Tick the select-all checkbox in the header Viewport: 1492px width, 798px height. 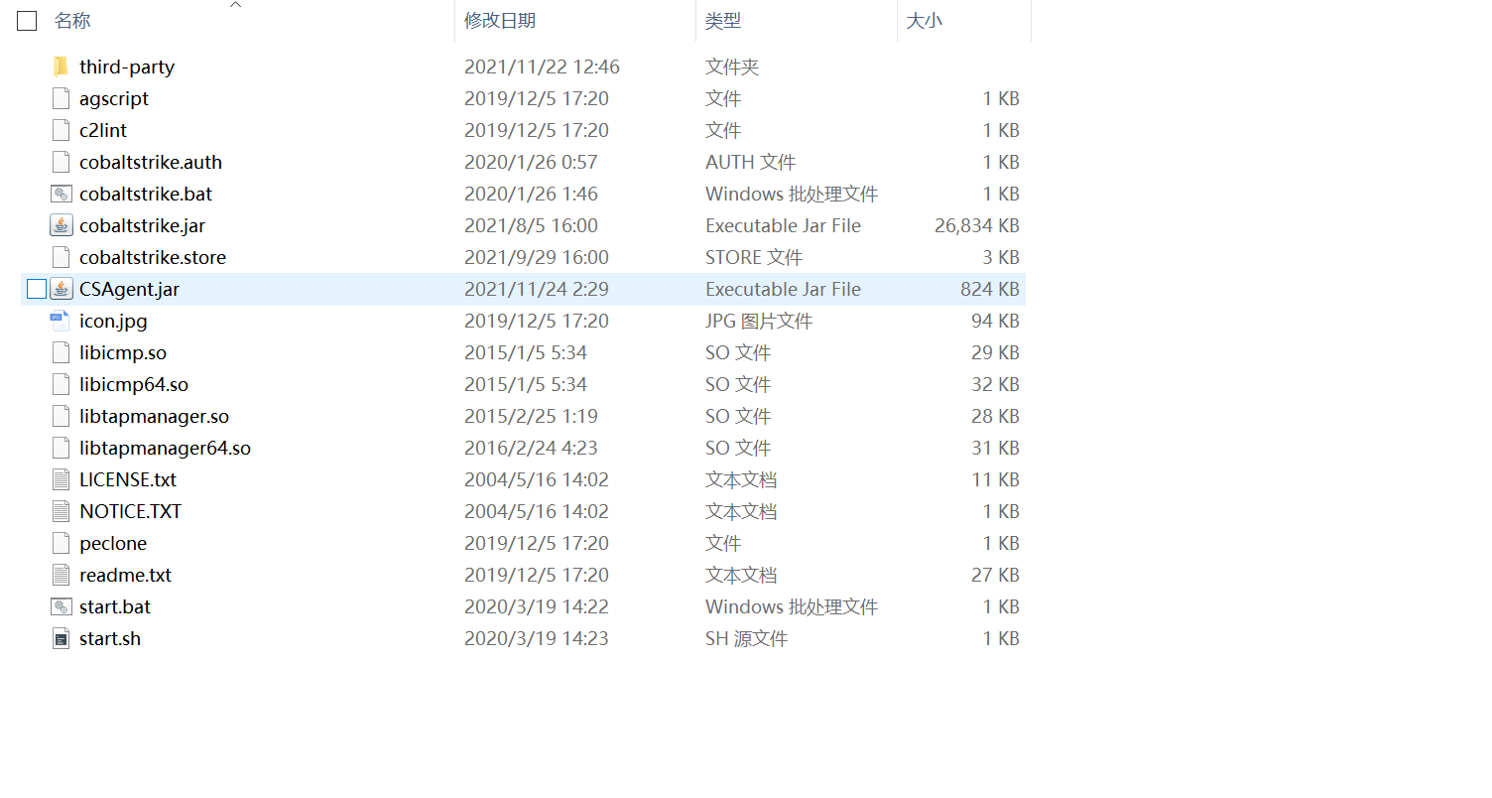27,21
